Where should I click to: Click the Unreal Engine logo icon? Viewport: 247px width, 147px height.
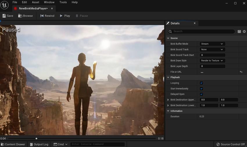coord(4,5)
